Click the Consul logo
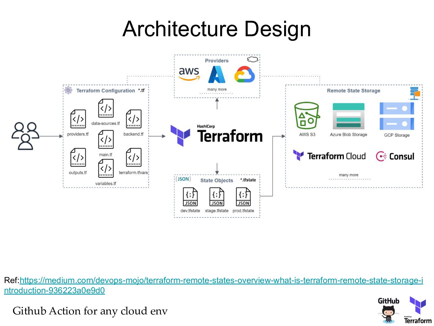The width and height of the screenshot is (434, 326). [395, 156]
